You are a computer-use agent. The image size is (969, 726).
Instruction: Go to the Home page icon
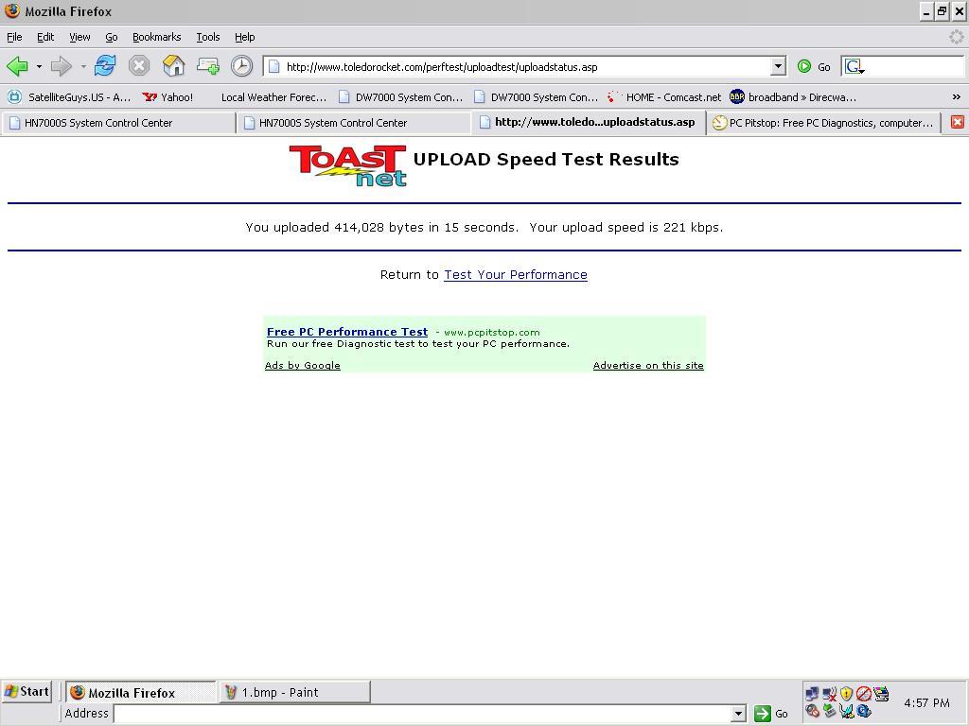[x=173, y=66]
